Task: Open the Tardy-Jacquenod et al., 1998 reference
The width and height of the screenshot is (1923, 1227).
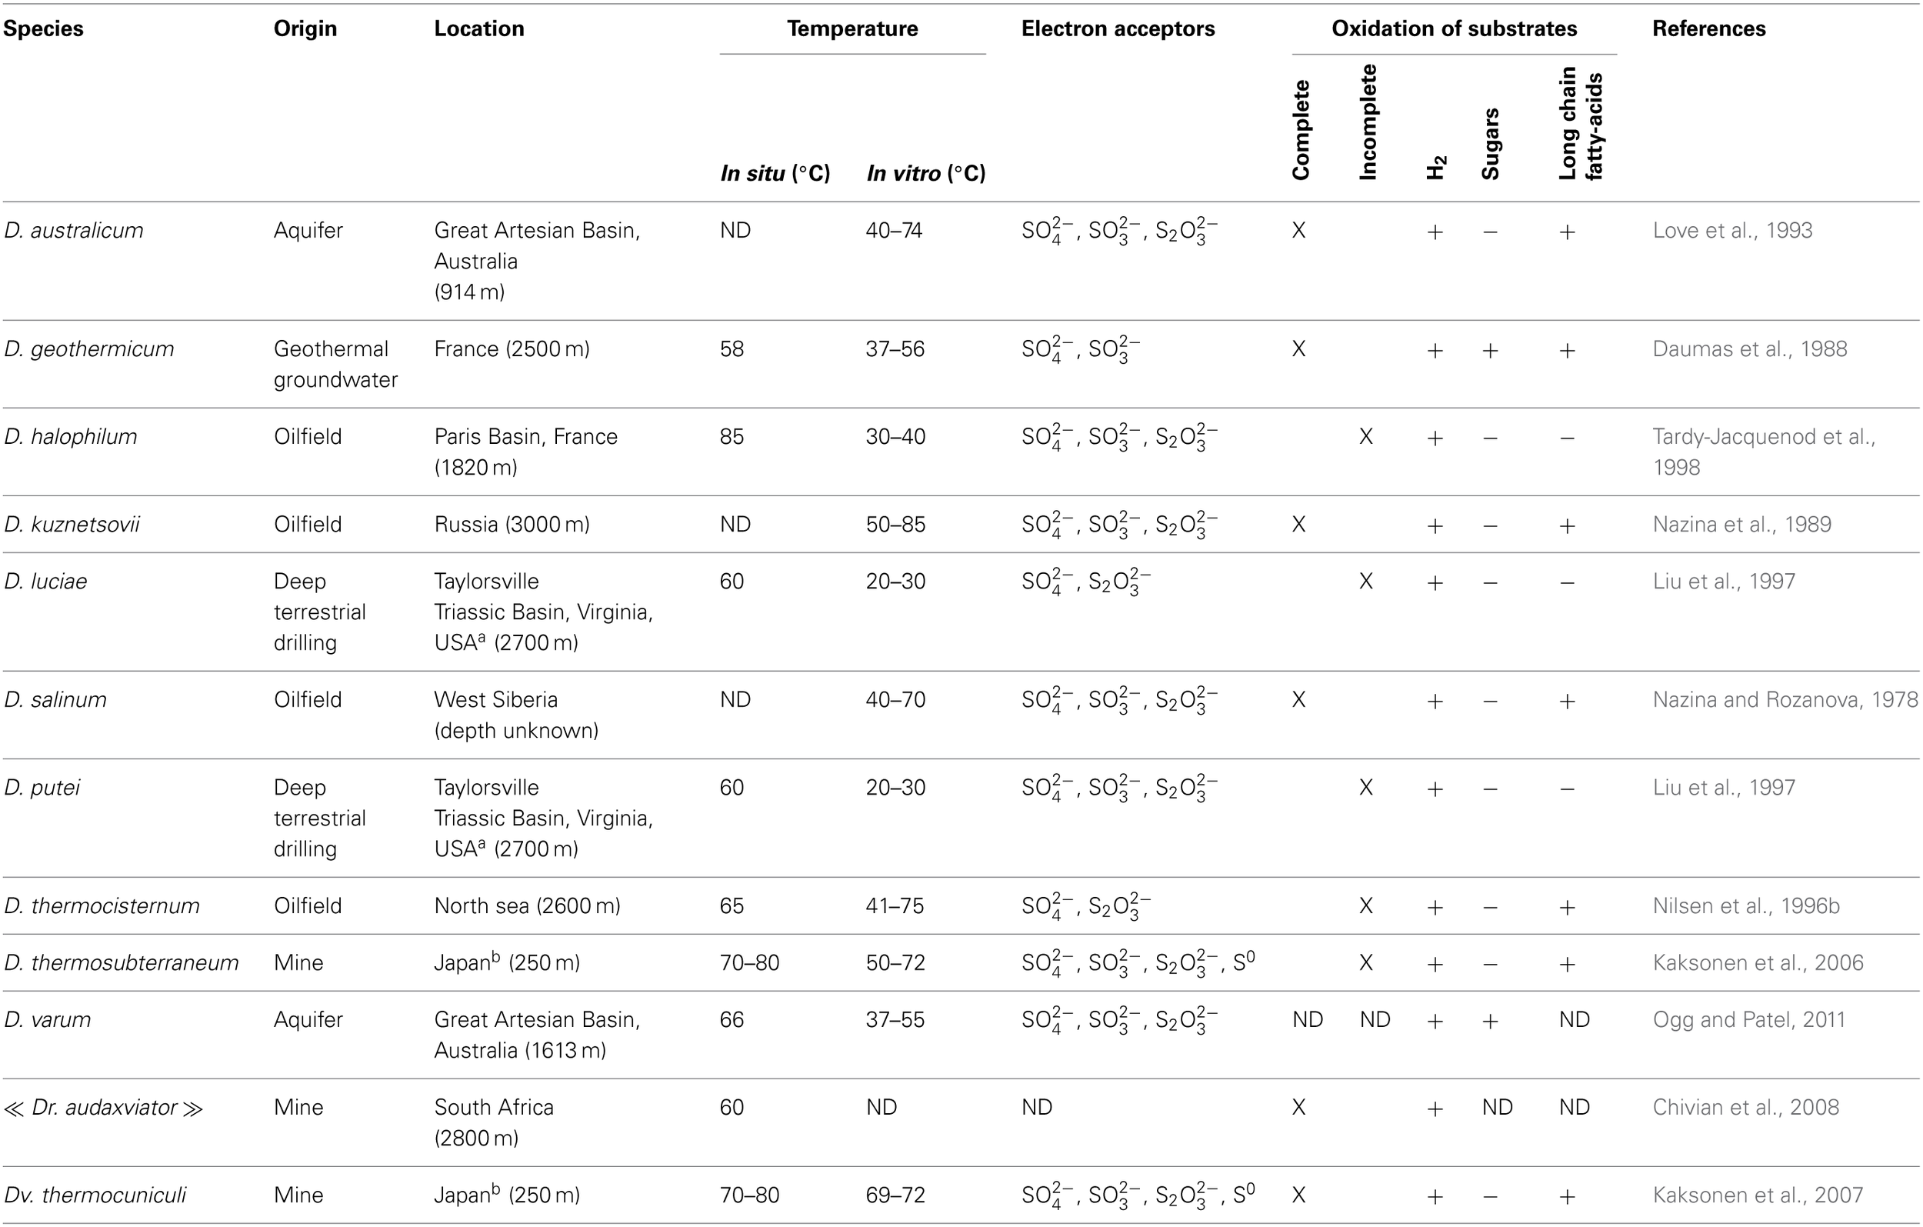Action: coord(1763,437)
